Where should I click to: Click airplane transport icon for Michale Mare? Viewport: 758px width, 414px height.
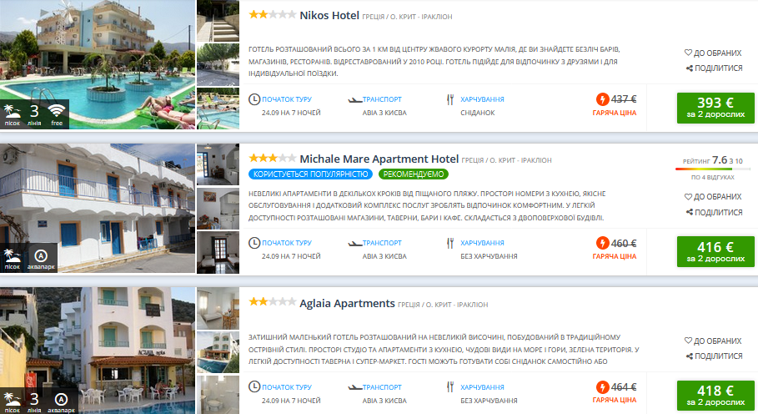355,243
